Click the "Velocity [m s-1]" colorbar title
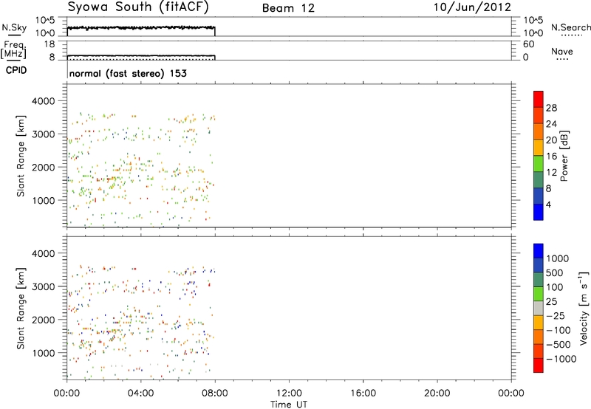Image resolution: width=591 pixels, height=409 pixels. pos(584,308)
